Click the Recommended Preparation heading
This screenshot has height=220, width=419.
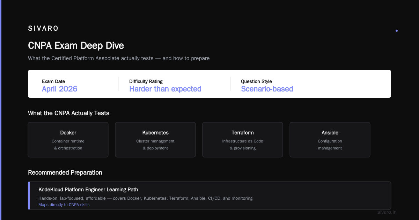(65, 173)
